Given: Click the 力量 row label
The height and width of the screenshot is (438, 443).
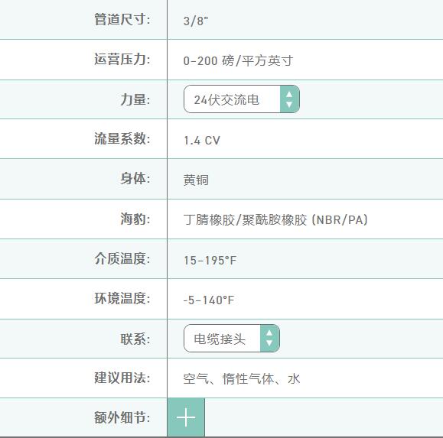Looking at the screenshot, I should [135, 99].
